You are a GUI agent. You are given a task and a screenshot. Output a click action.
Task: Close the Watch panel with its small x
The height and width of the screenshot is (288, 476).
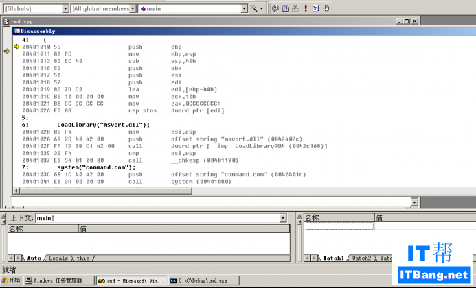tap(299, 216)
